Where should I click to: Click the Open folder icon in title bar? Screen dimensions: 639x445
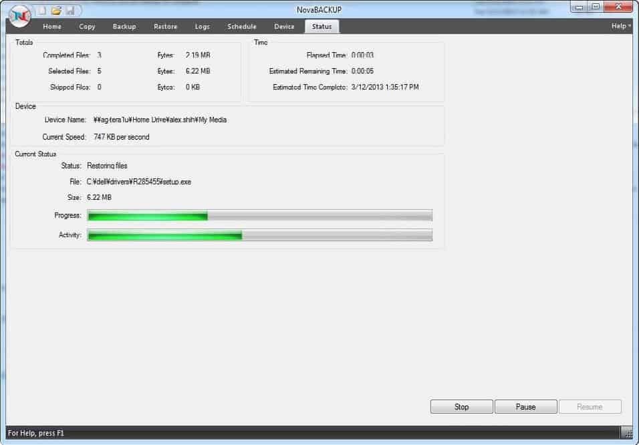[56, 11]
